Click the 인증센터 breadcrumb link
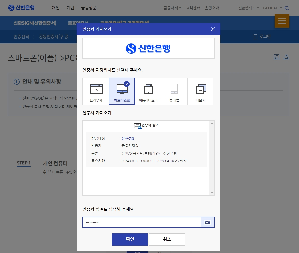 pyautogui.click(x=21, y=37)
